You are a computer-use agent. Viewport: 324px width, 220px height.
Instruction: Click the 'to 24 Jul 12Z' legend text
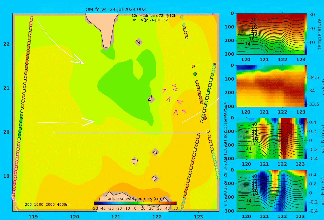pos(156,20)
